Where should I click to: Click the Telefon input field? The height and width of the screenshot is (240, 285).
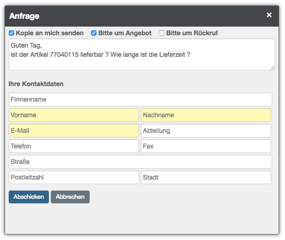coord(74,146)
